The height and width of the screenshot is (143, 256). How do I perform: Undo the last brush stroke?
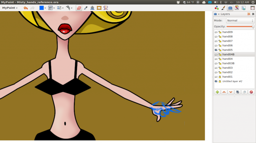(x=26, y=8)
